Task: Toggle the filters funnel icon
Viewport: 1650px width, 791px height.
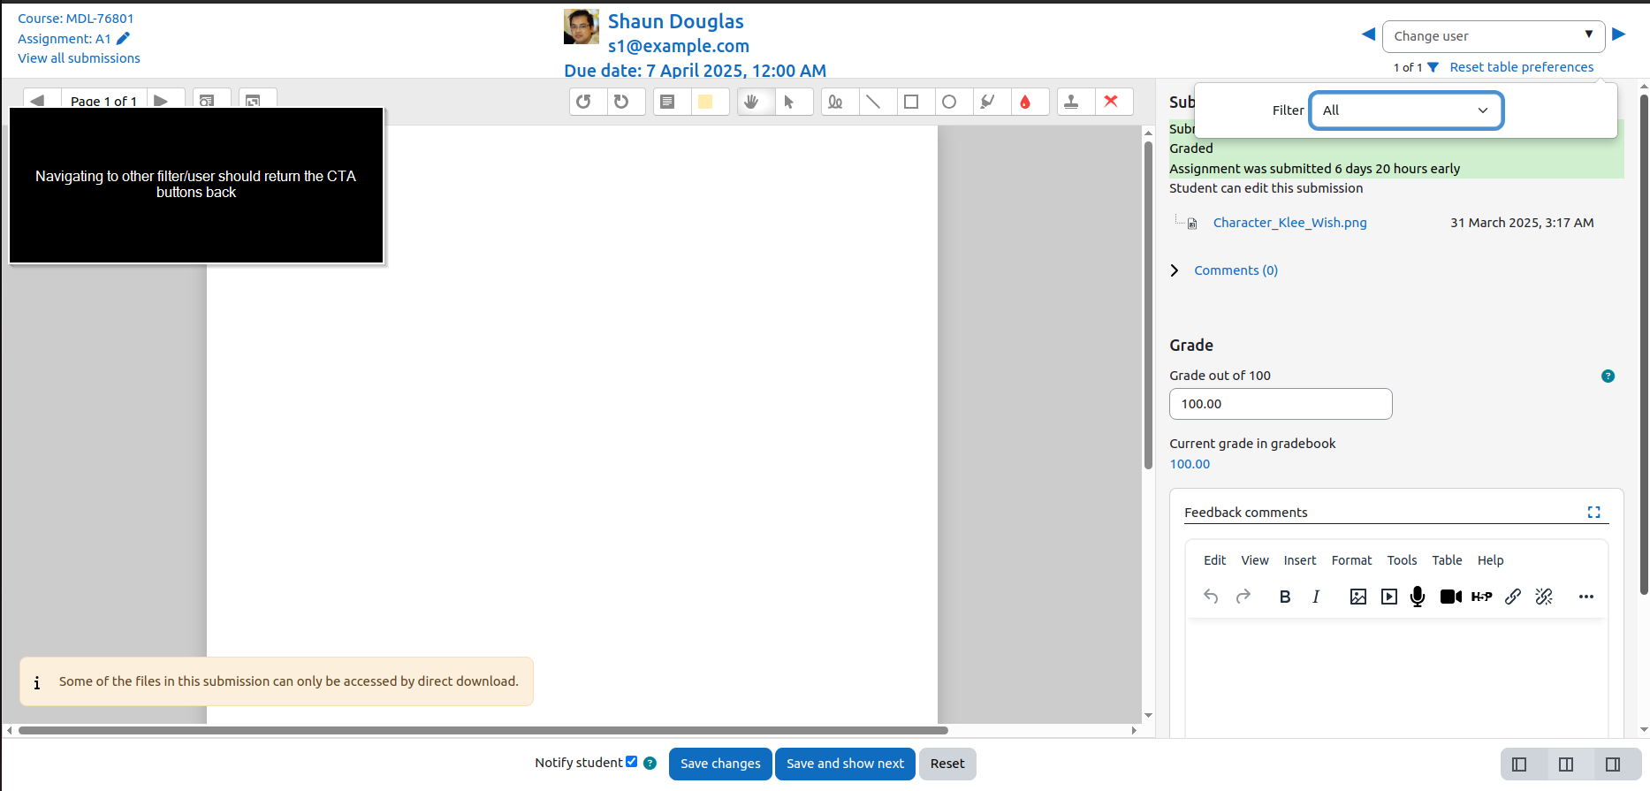Action: 1433,67
